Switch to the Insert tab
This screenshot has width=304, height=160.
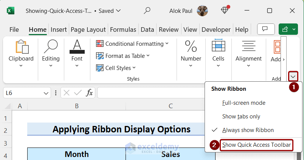(x=59, y=30)
